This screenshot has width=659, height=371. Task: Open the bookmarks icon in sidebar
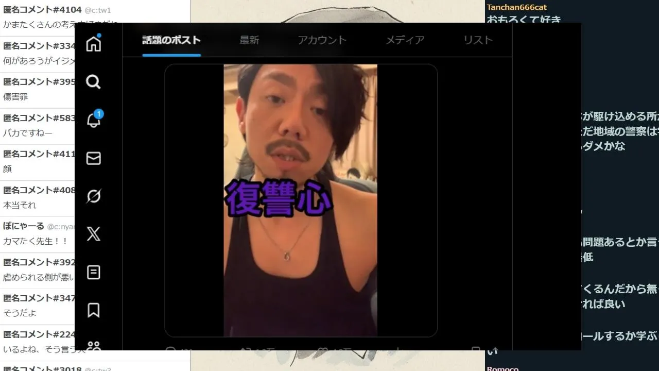tap(93, 310)
